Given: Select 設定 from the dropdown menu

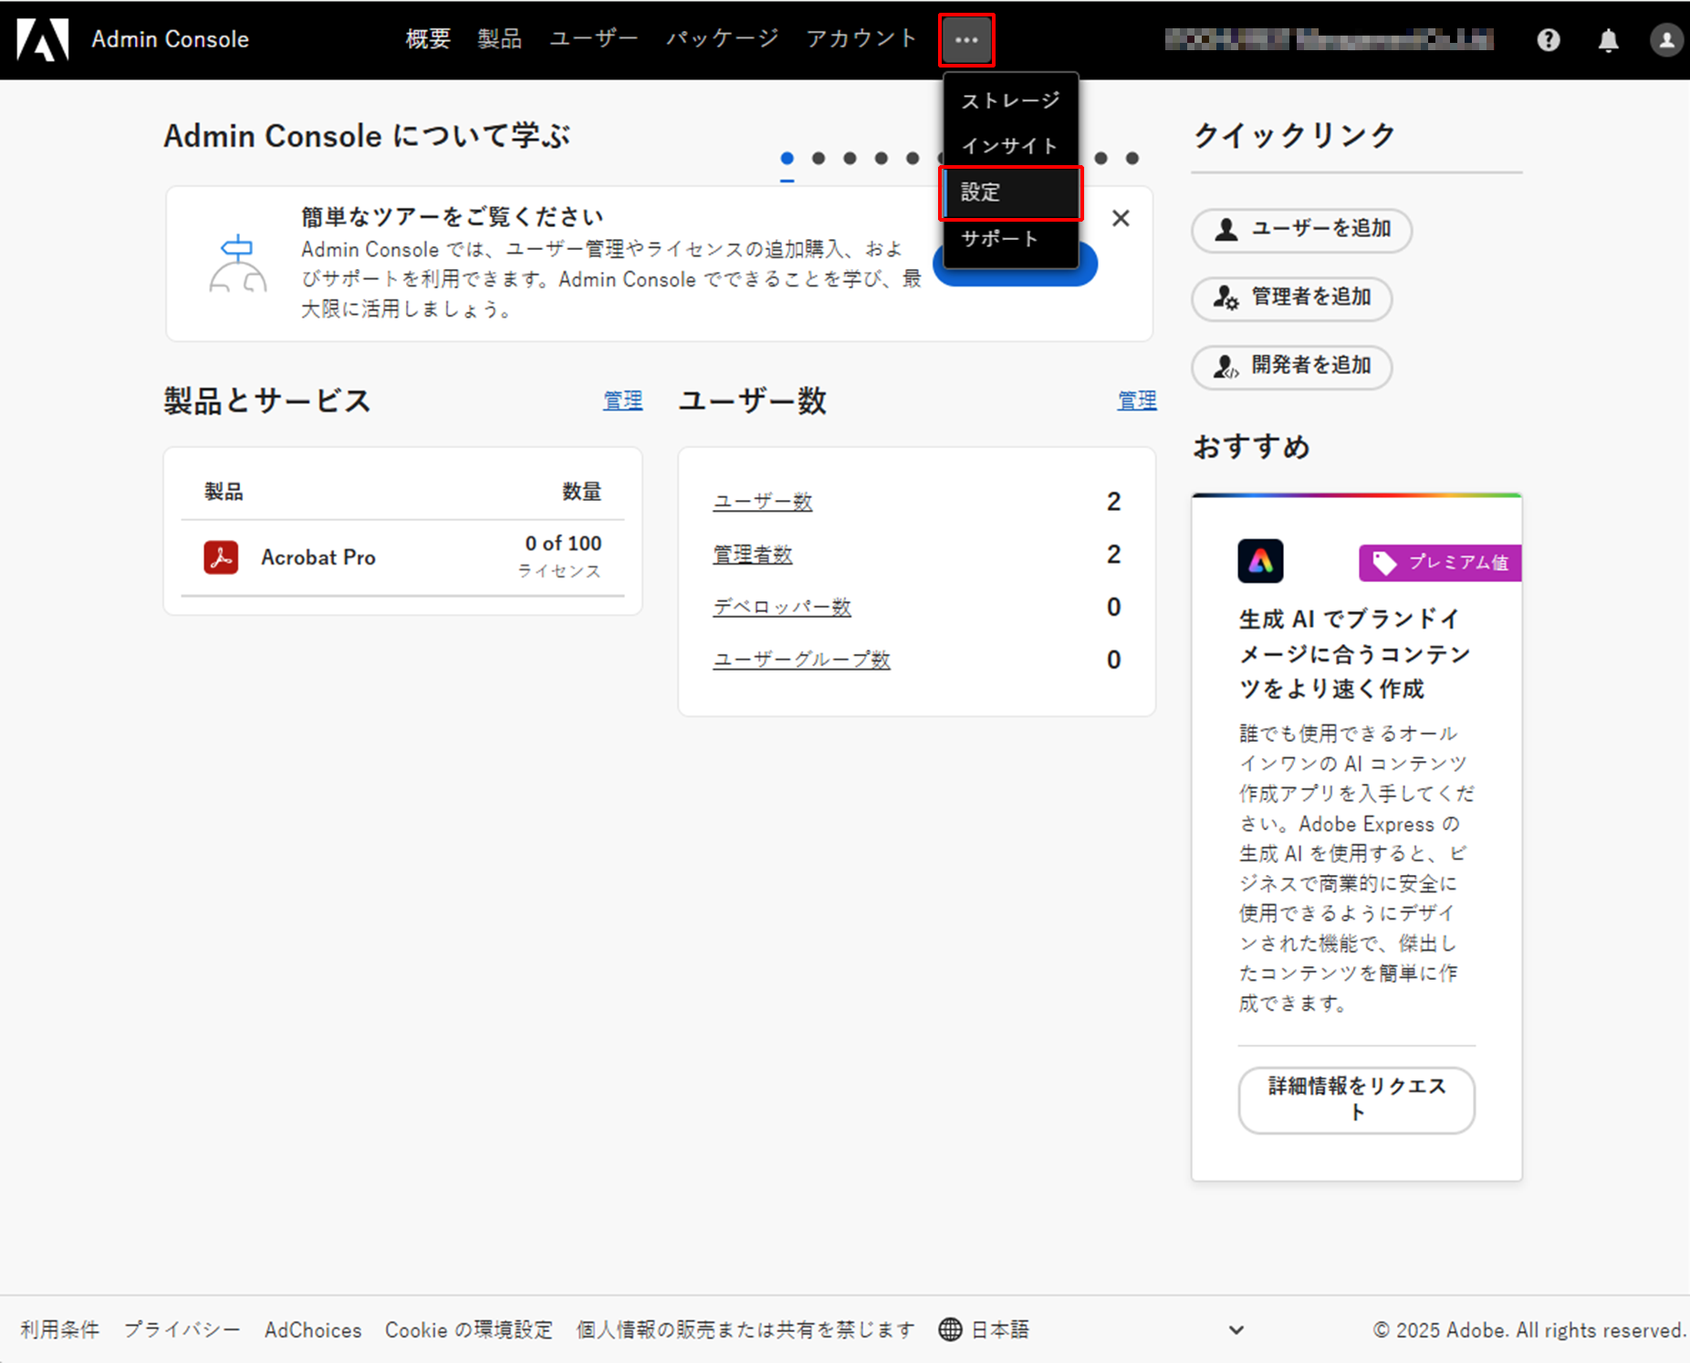Looking at the screenshot, I should (x=1010, y=192).
